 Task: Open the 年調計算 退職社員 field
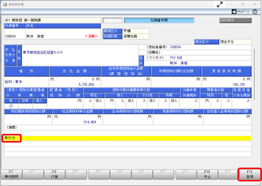click(x=136, y=36)
